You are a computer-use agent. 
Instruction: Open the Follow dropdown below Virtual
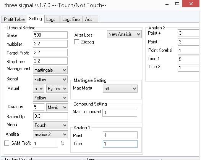tap(50, 98)
